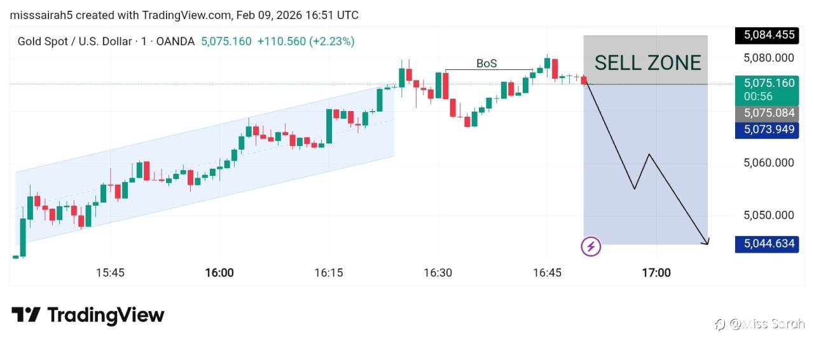Viewport: 814px width, 344px height.
Task: Click the +110.560 (+2.23%) change value
Action: 306,41
